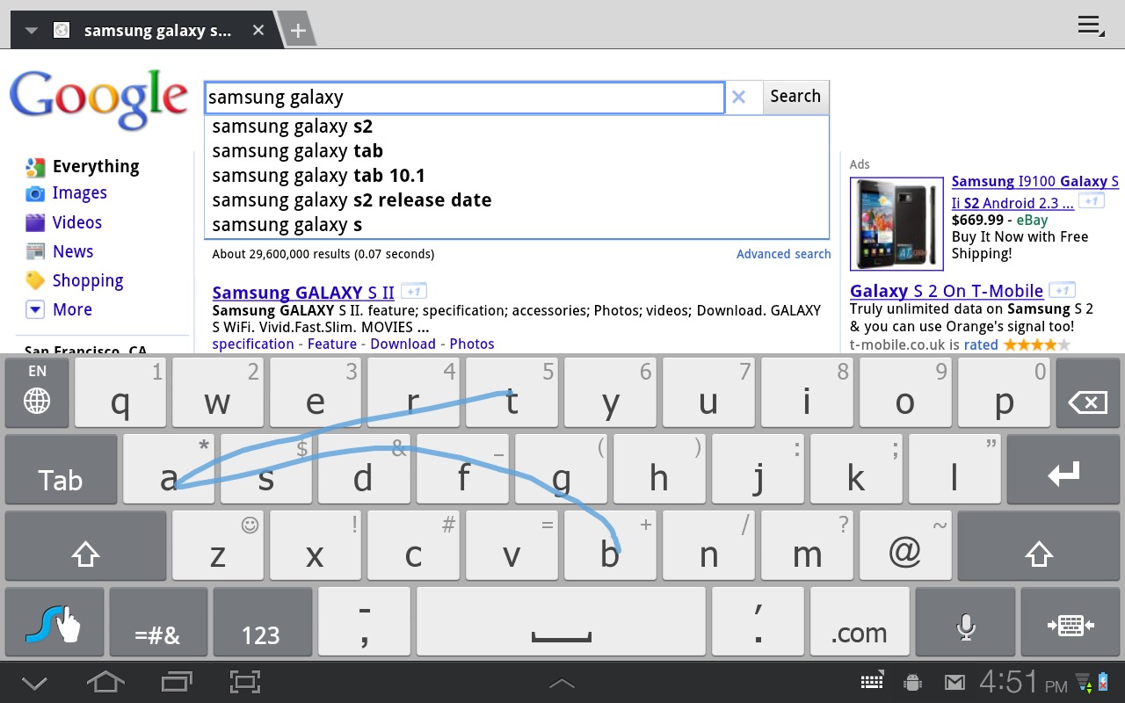Open the Samsung GALAXY S II result
1125x703 pixels.
(x=303, y=293)
